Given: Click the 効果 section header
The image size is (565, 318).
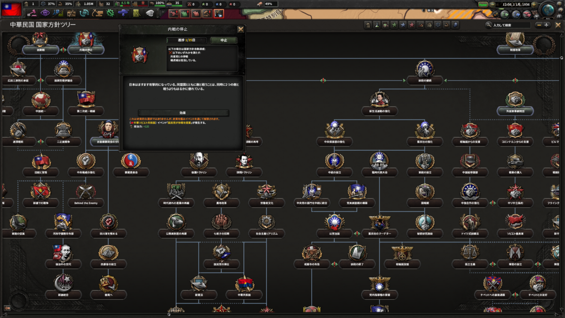Looking at the screenshot, I should 183,113.
